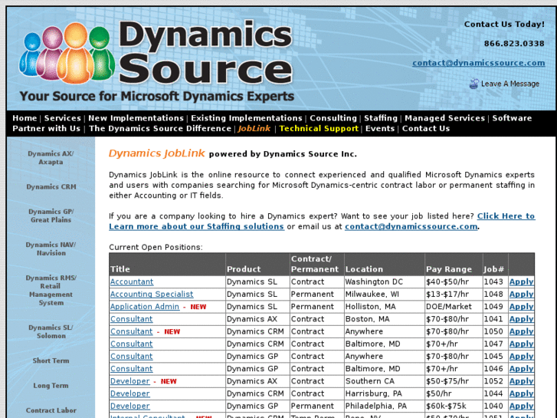Click the Leave A Message chat icon
Screen dimensions: 557x418
pyautogui.click(x=474, y=84)
